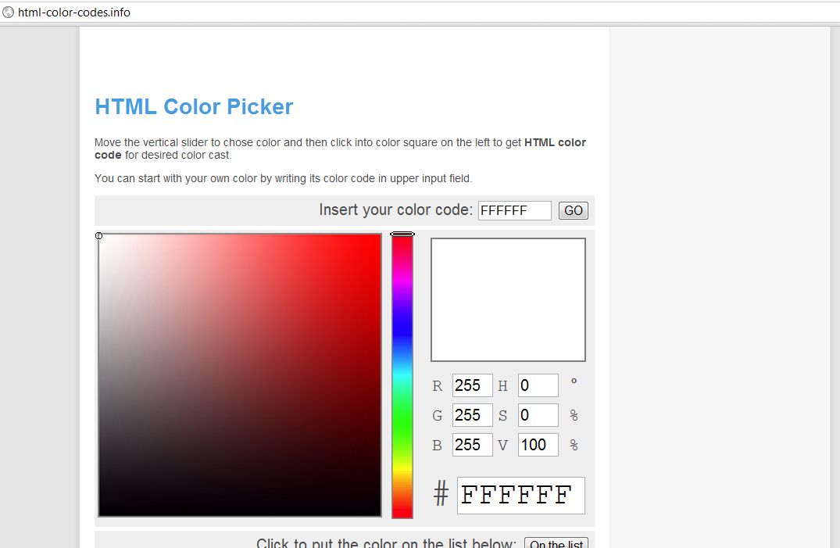
Task: Click the V percentage field showing 100
Action: point(538,445)
